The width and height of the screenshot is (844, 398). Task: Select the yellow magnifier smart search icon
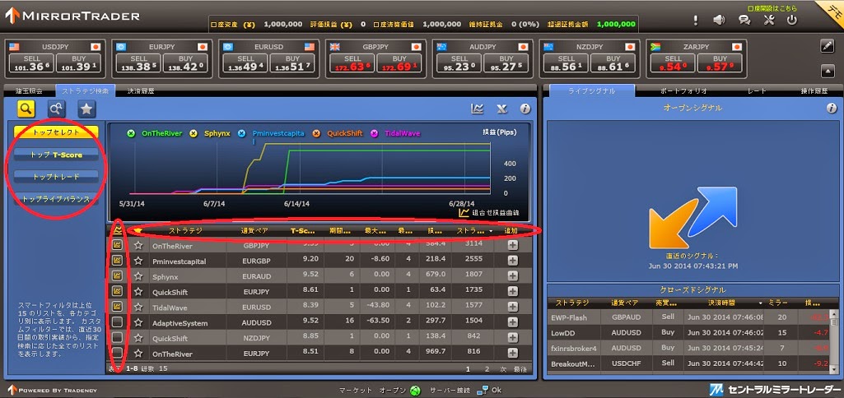pyautogui.click(x=26, y=109)
